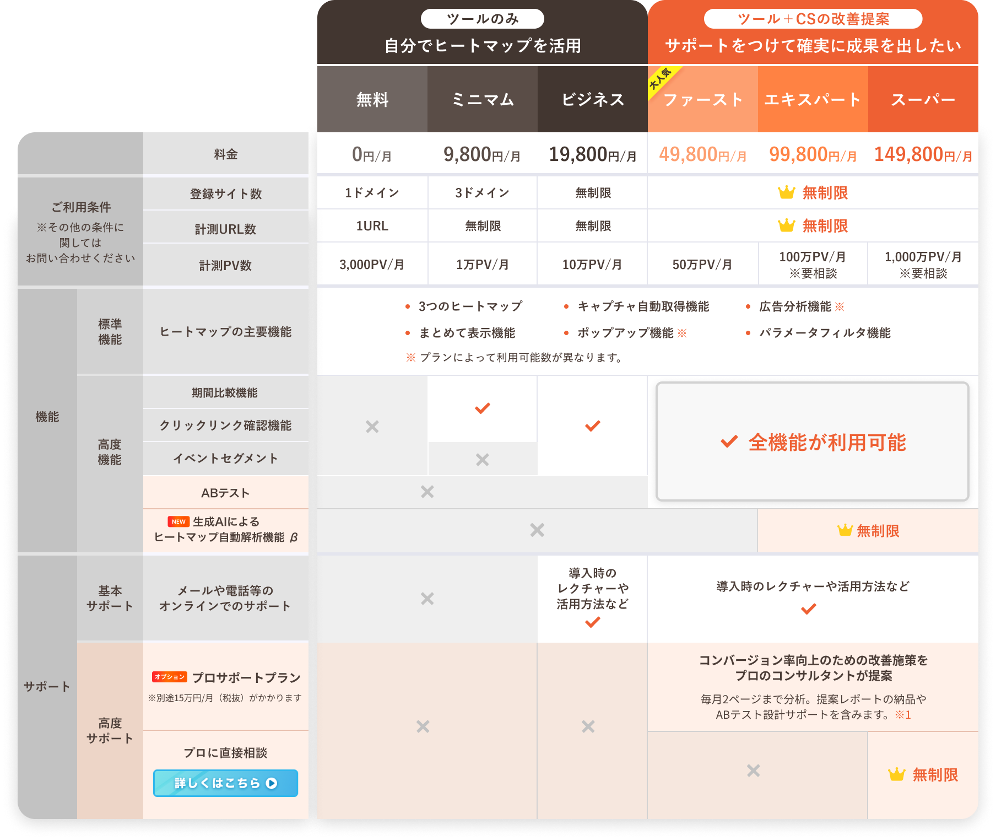Click the 19,800円/月 price
Viewport: 996px width, 840px height.
click(x=593, y=154)
